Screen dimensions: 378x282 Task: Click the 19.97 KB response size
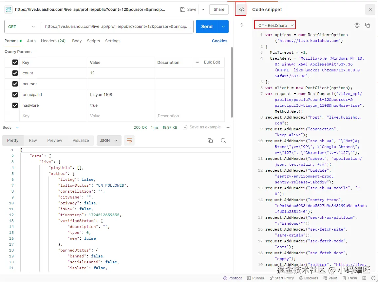(x=170, y=127)
